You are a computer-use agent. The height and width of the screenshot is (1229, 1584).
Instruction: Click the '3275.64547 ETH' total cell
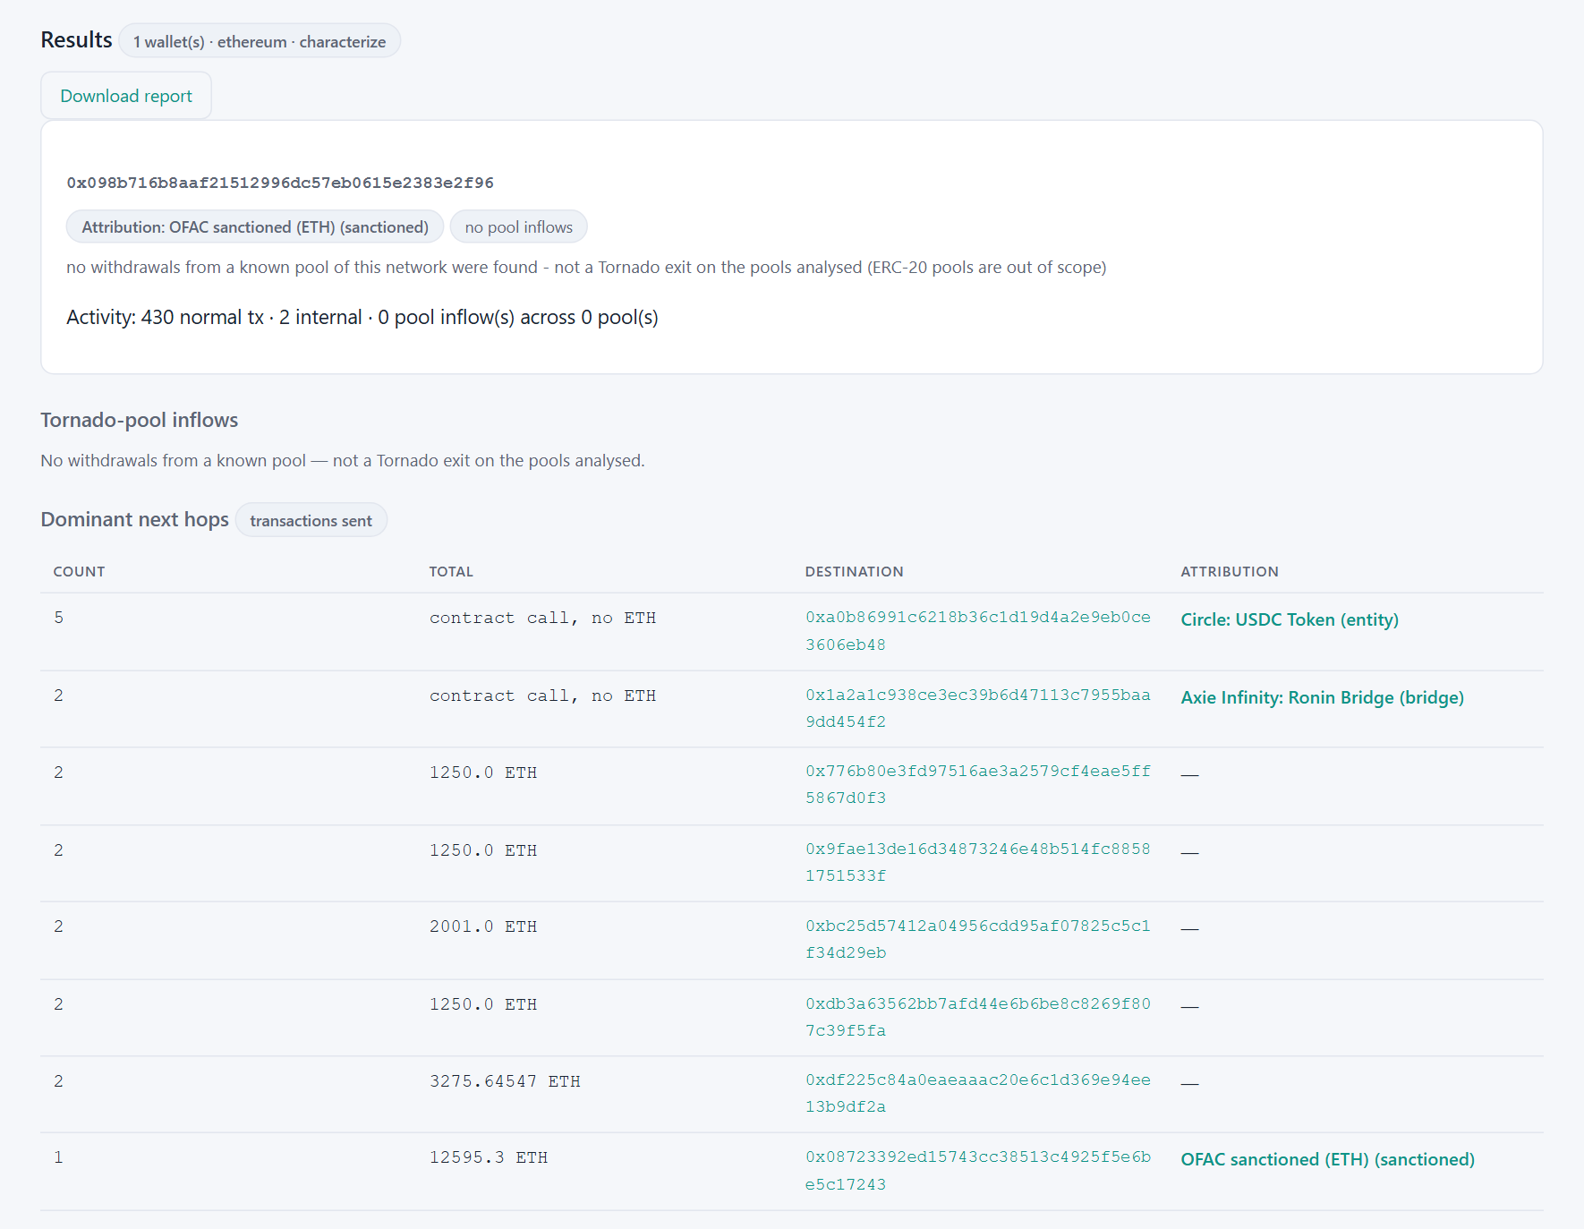click(505, 1081)
